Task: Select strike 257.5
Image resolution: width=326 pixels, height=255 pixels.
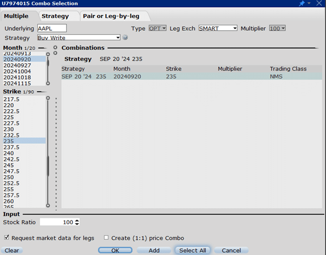Action: coord(24,195)
